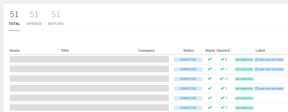288x112 pixels.
Task: Click reply checkmark in row opened 9
Action: (210, 98)
